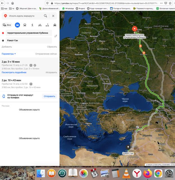The height and width of the screenshot is (180, 175).
Task: Collapse the left sidebar panel arrow
Action: pyautogui.click(x=62, y=16)
